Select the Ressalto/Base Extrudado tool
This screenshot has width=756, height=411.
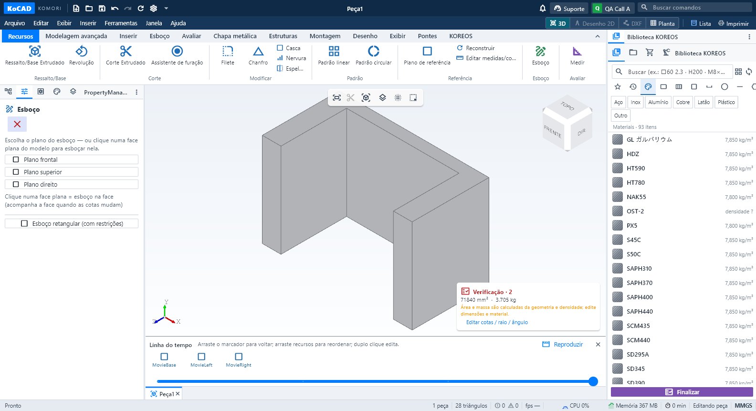tap(34, 55)
